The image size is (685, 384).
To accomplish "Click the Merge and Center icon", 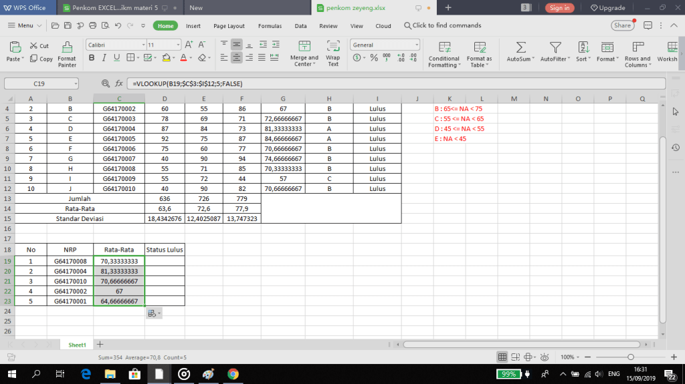I will [x=304, y=47].
